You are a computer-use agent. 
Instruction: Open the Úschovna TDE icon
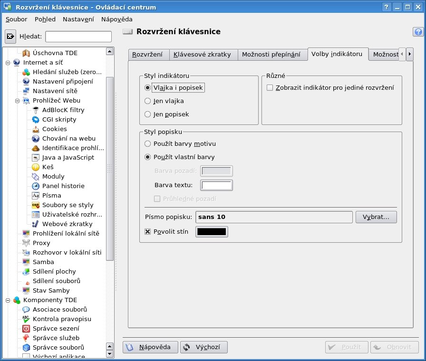click(26, 53)
